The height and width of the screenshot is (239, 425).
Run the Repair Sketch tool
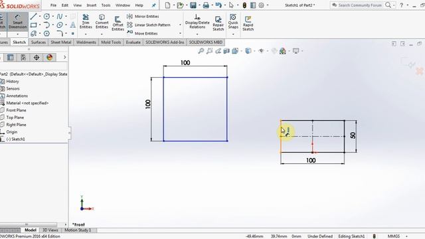[x=218, y=23]
